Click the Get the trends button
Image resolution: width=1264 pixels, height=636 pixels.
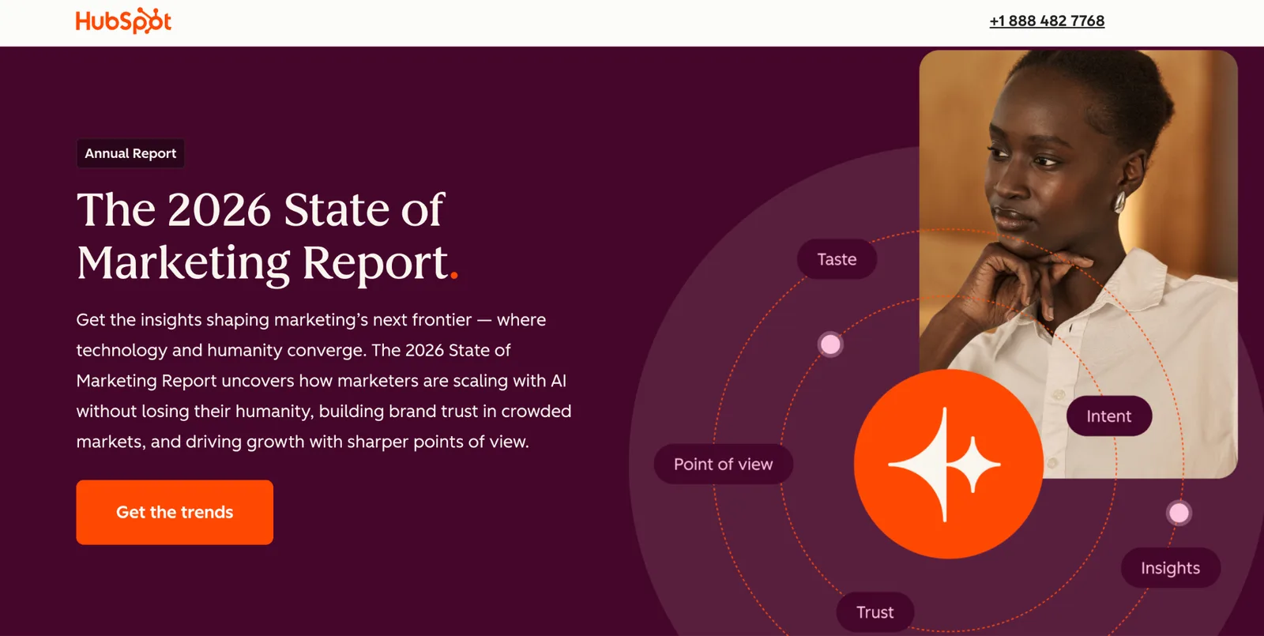coord(175,512)
